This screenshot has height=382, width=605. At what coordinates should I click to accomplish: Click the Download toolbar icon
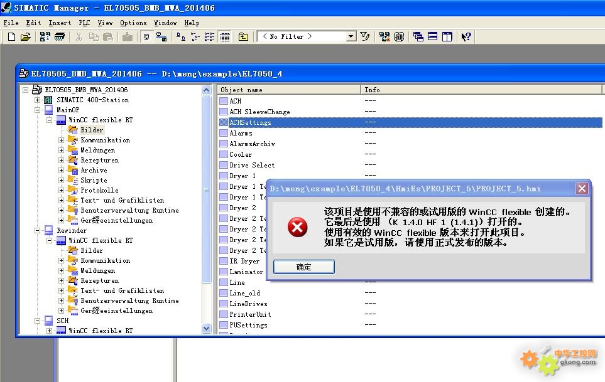[127, 36]
